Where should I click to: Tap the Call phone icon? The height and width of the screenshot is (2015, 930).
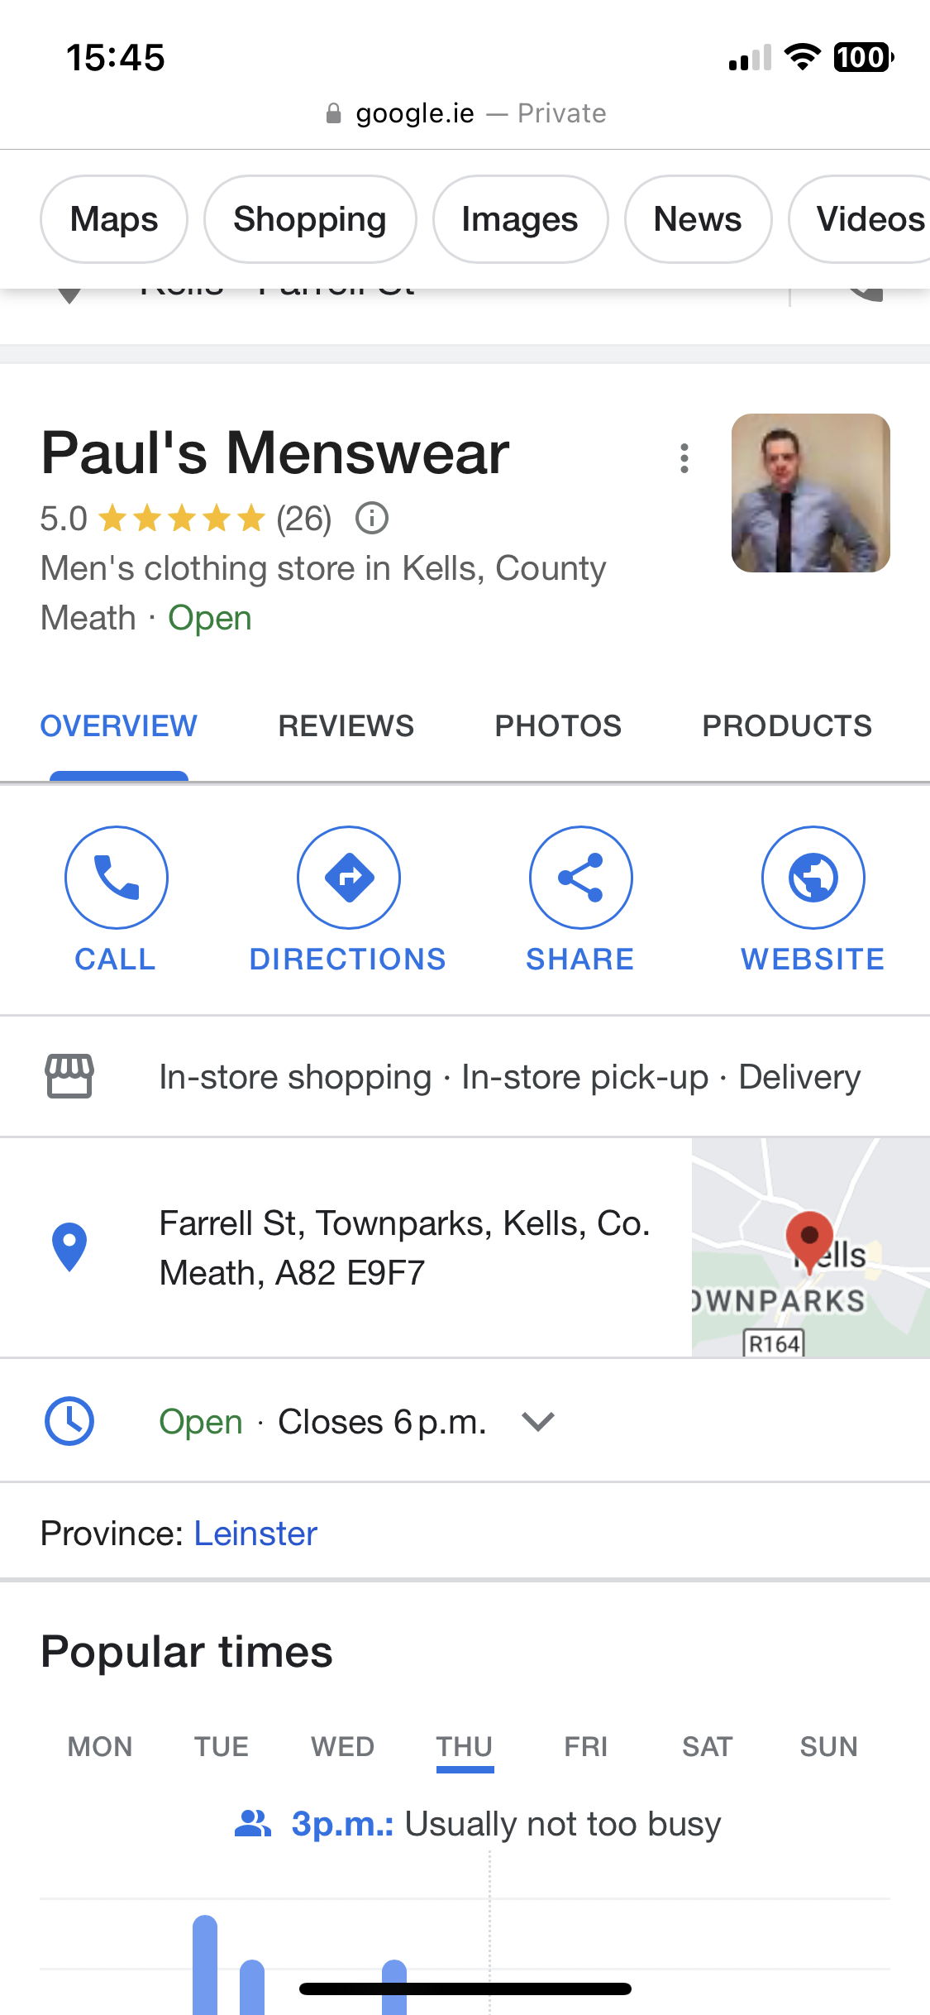coord(117,878)
